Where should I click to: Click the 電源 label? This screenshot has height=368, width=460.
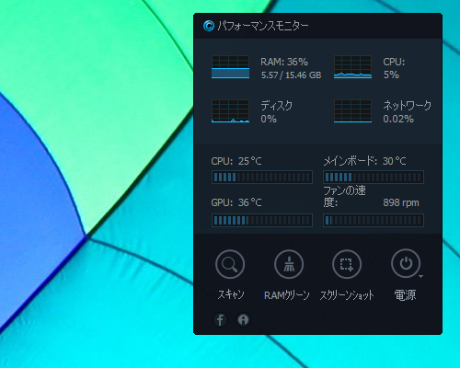click(405, 295)
